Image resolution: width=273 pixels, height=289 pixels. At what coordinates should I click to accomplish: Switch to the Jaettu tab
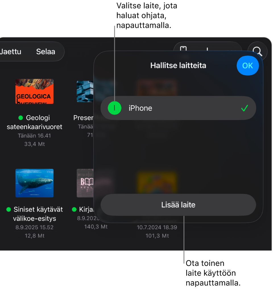tap(11, 51)
